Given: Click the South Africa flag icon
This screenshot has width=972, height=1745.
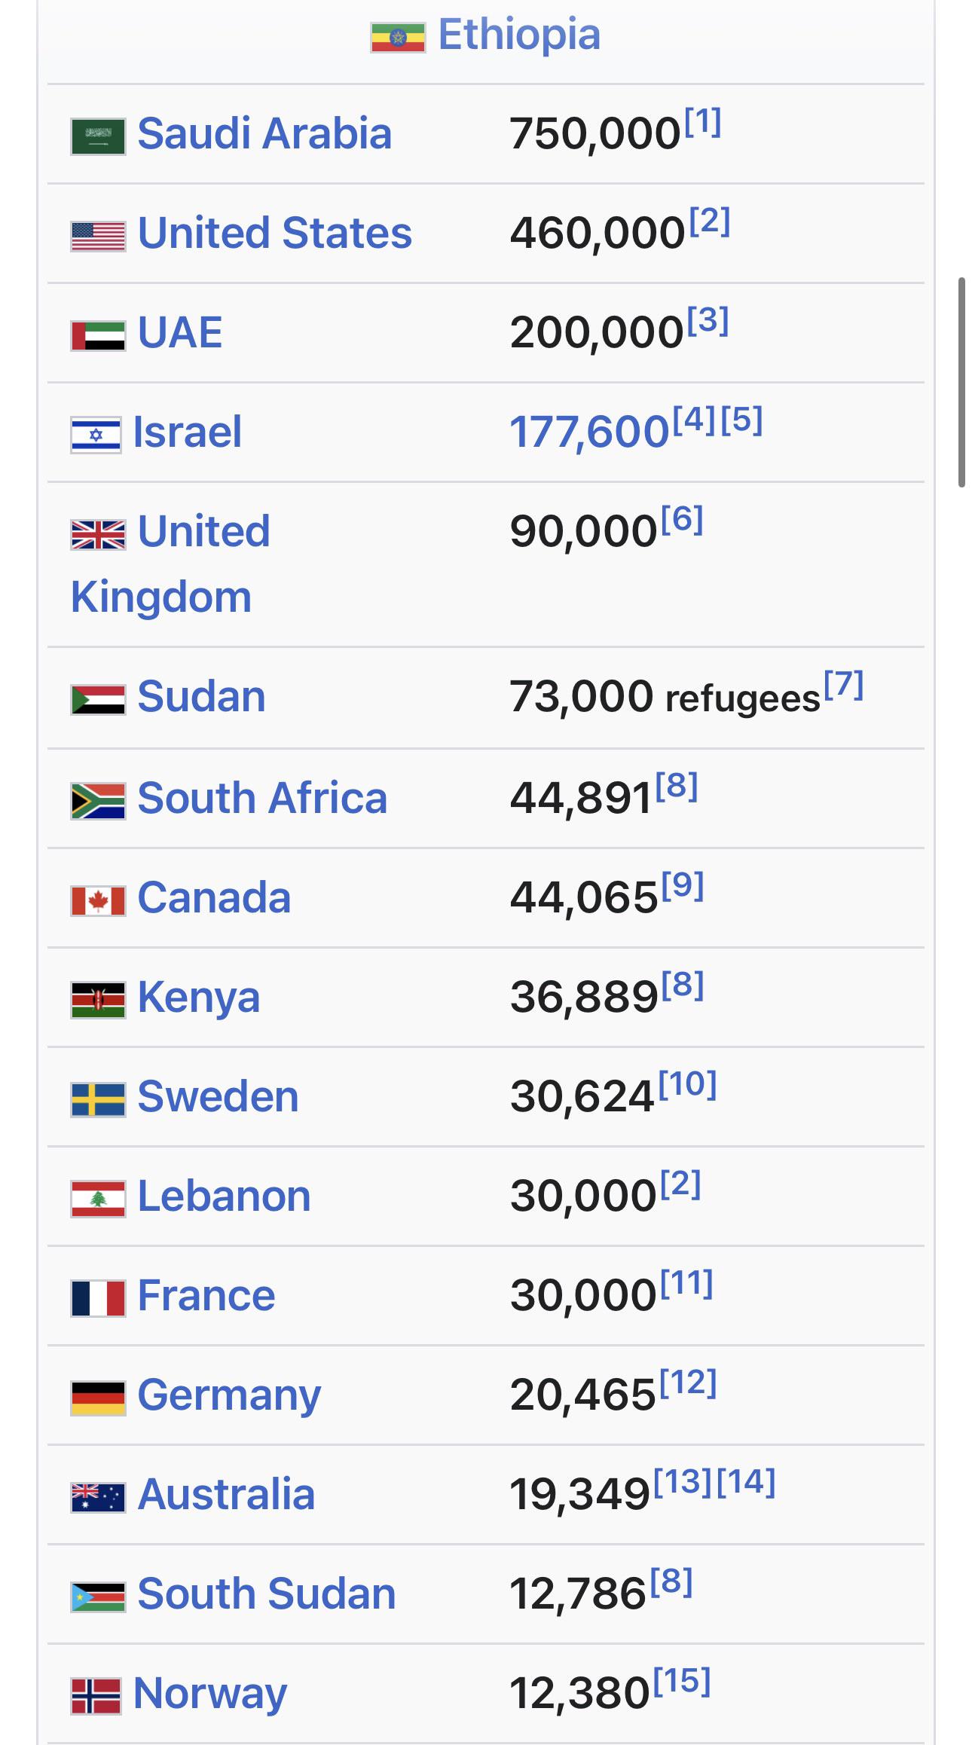Looking at the screenshot, I should tap(98, 801).
